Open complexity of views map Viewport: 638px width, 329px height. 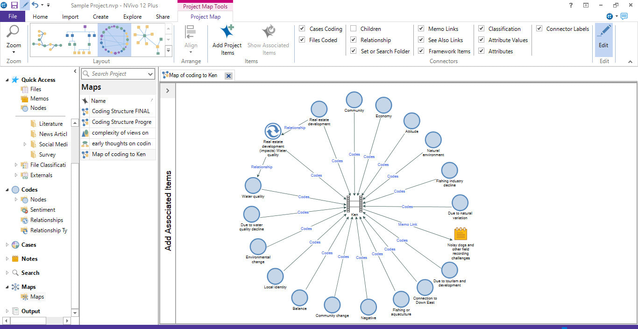(118, 133)
